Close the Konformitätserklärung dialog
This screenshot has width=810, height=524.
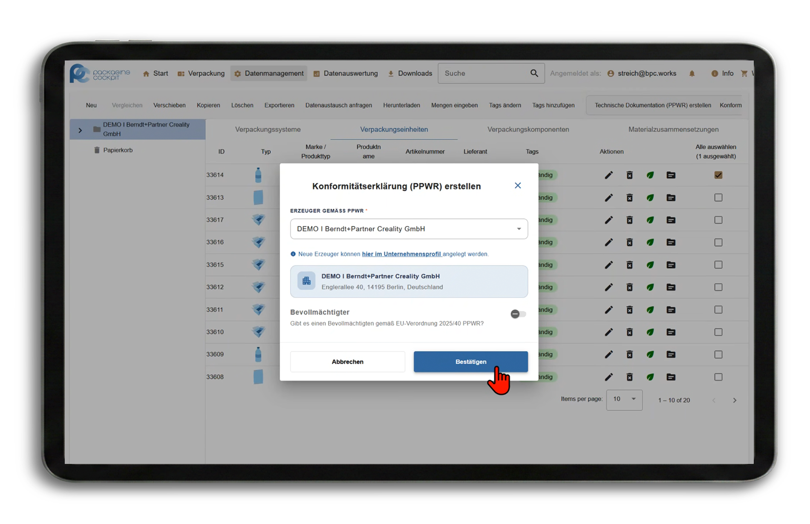(x=518, y=185)
